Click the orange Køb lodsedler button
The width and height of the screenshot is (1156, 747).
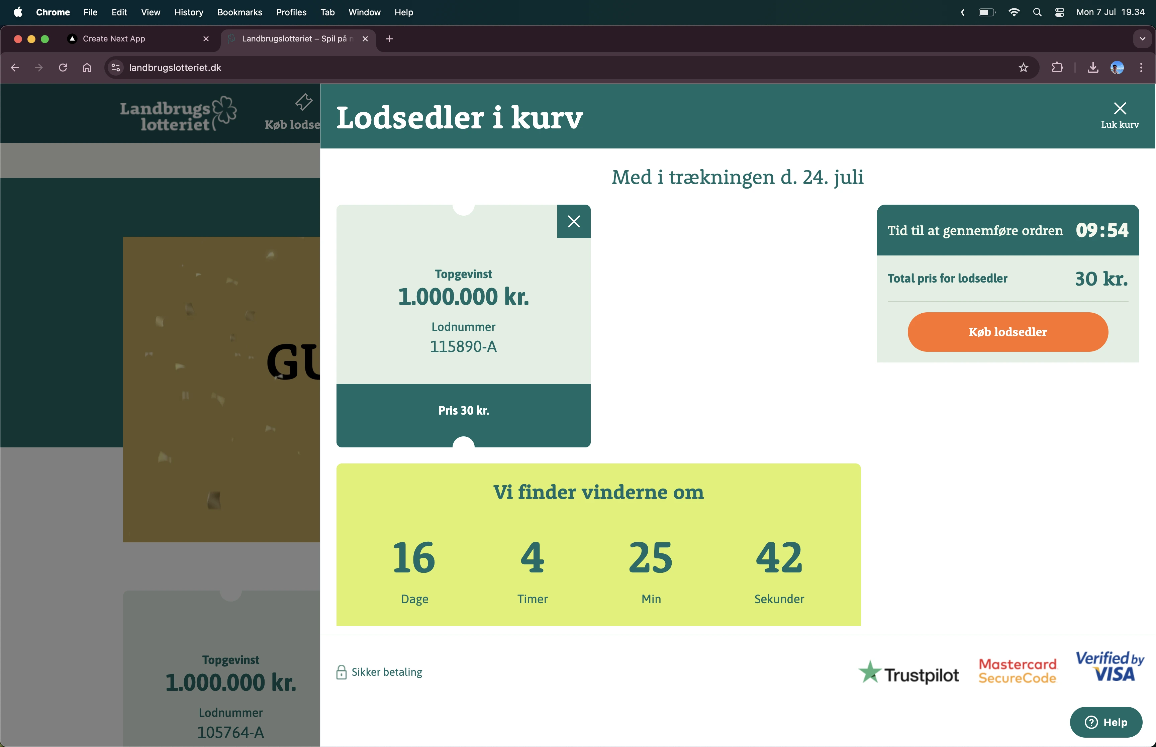[x=1007, y=332]
